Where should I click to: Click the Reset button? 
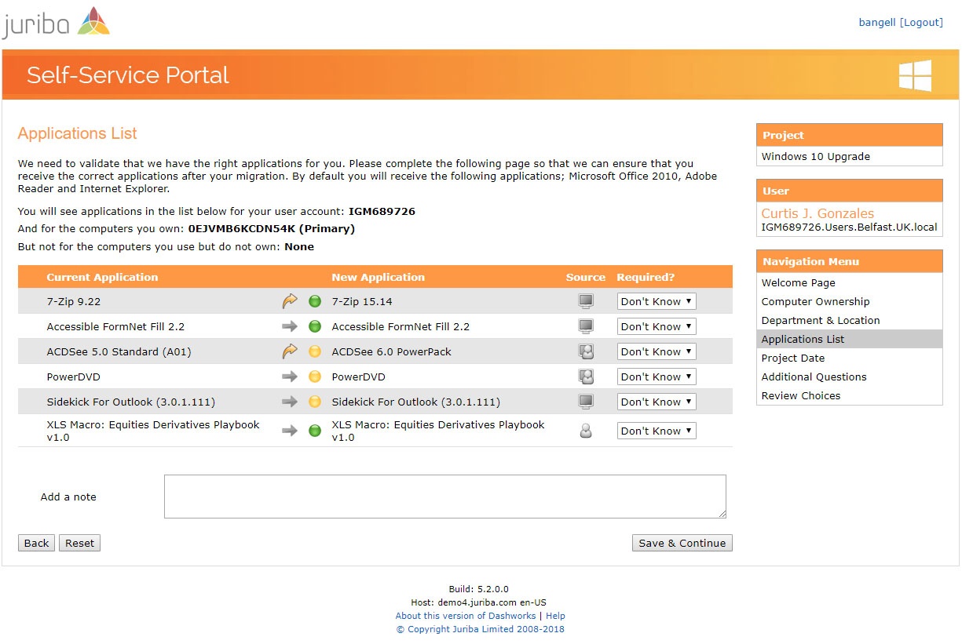pyautogui.click(x=79, y=543)
